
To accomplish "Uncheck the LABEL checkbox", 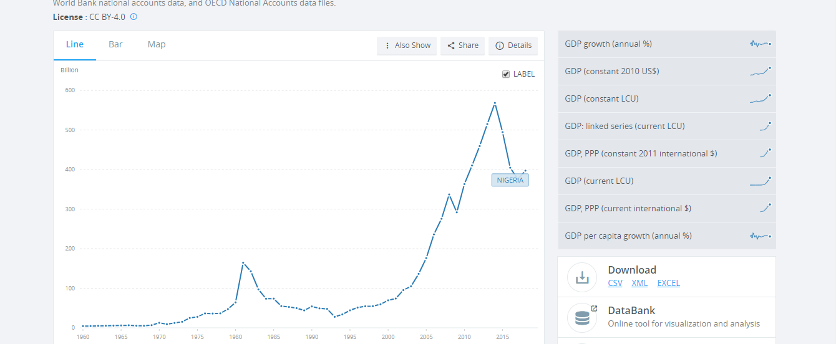I will [x=506, y=74].
